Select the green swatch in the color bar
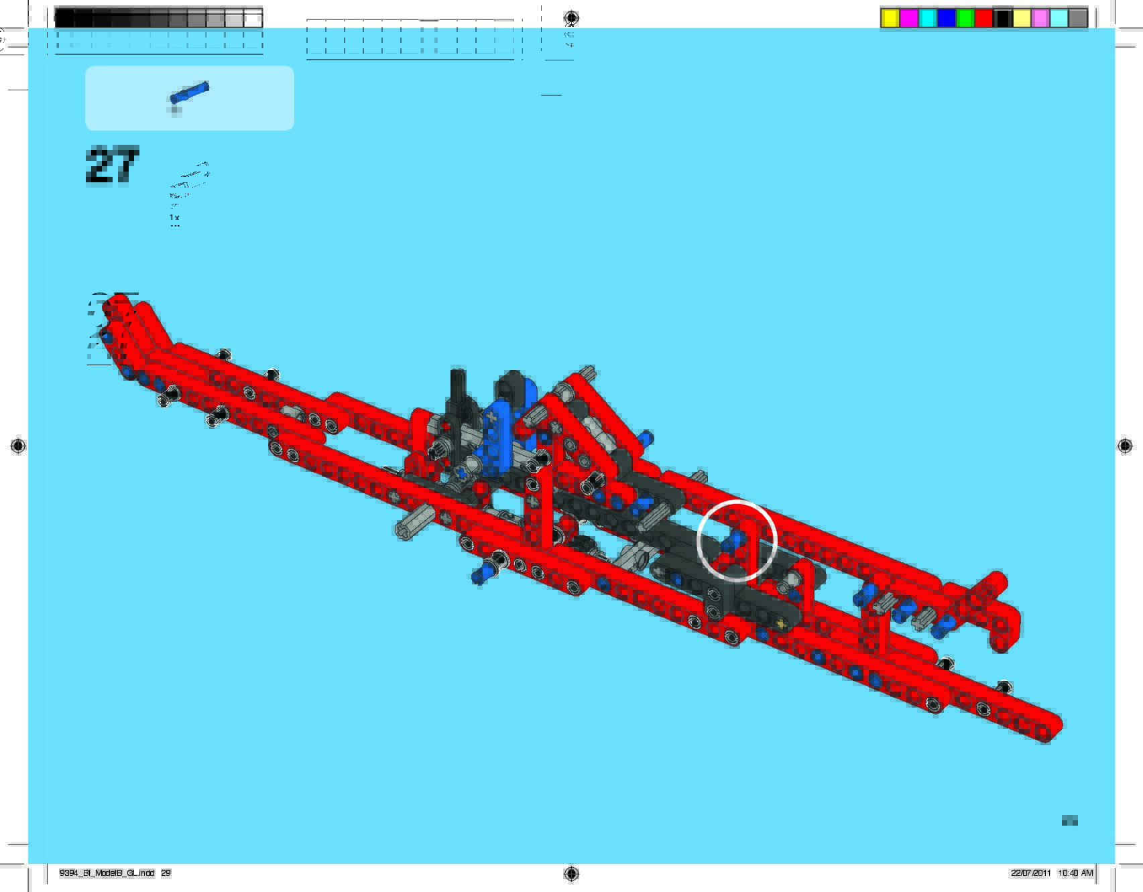1143x892 pixels. point(965,18)
